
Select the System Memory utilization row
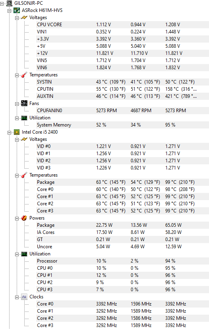123,125
